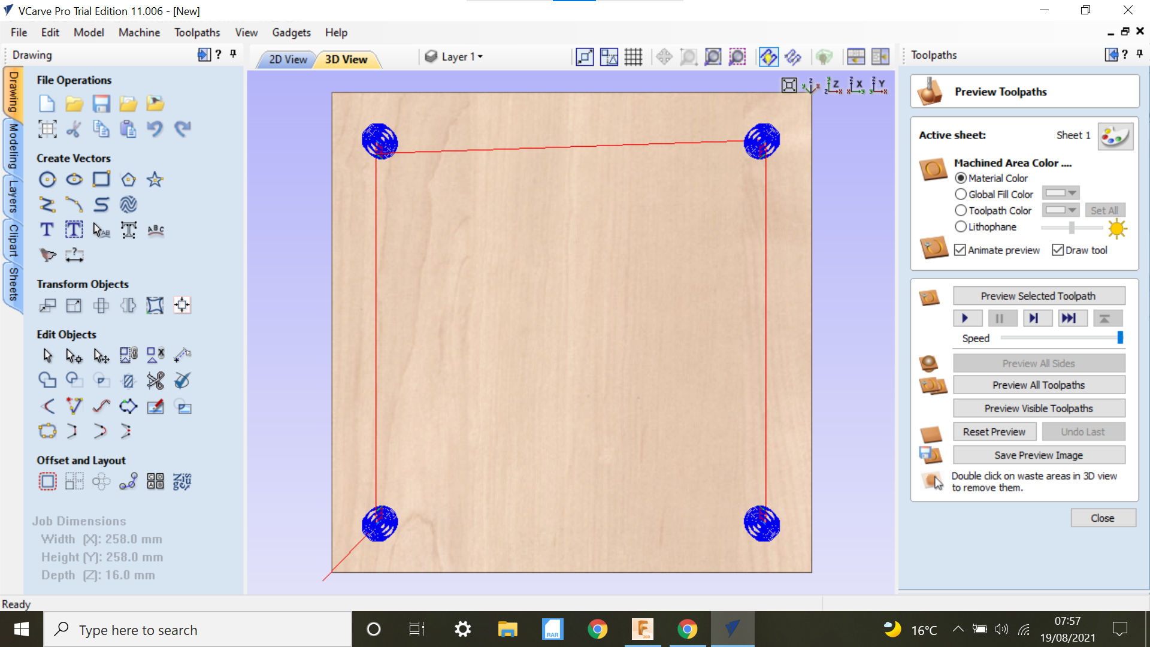Select the Draw Circle tool

[x=47, y=179]
